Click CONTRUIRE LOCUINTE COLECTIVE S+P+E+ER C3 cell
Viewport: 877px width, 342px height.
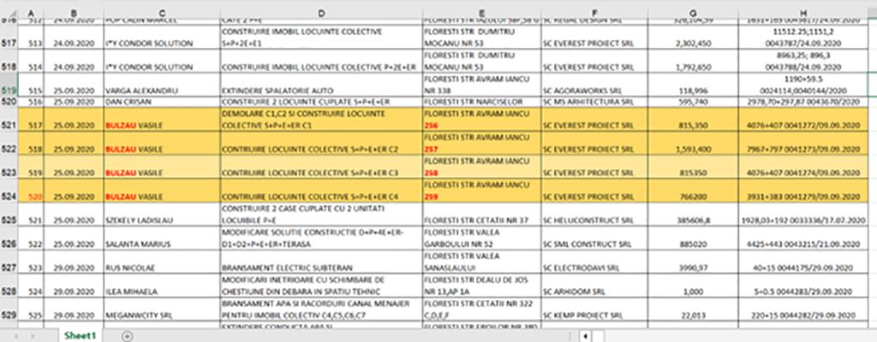coord(322,167)
